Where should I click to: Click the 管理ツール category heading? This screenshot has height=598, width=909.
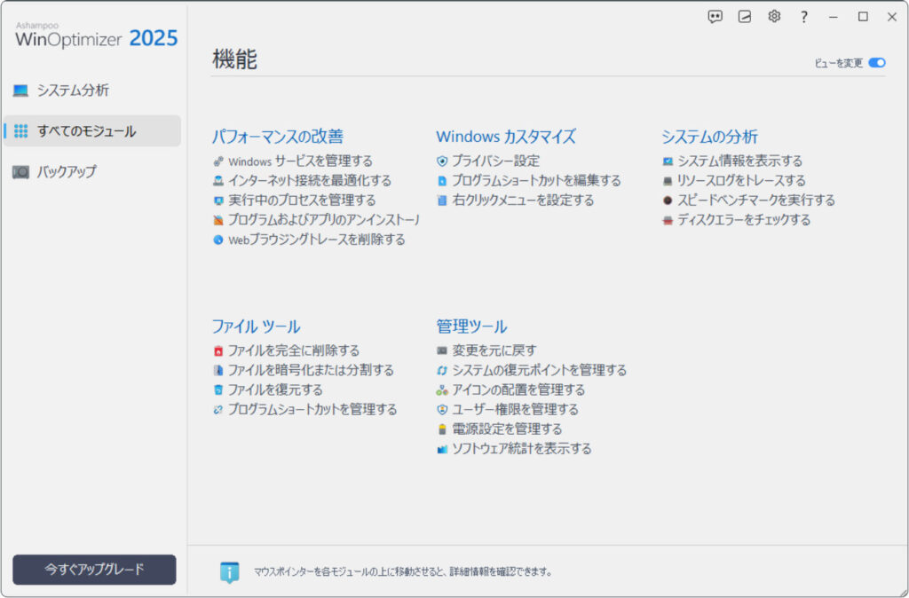(x=472, y=327)
